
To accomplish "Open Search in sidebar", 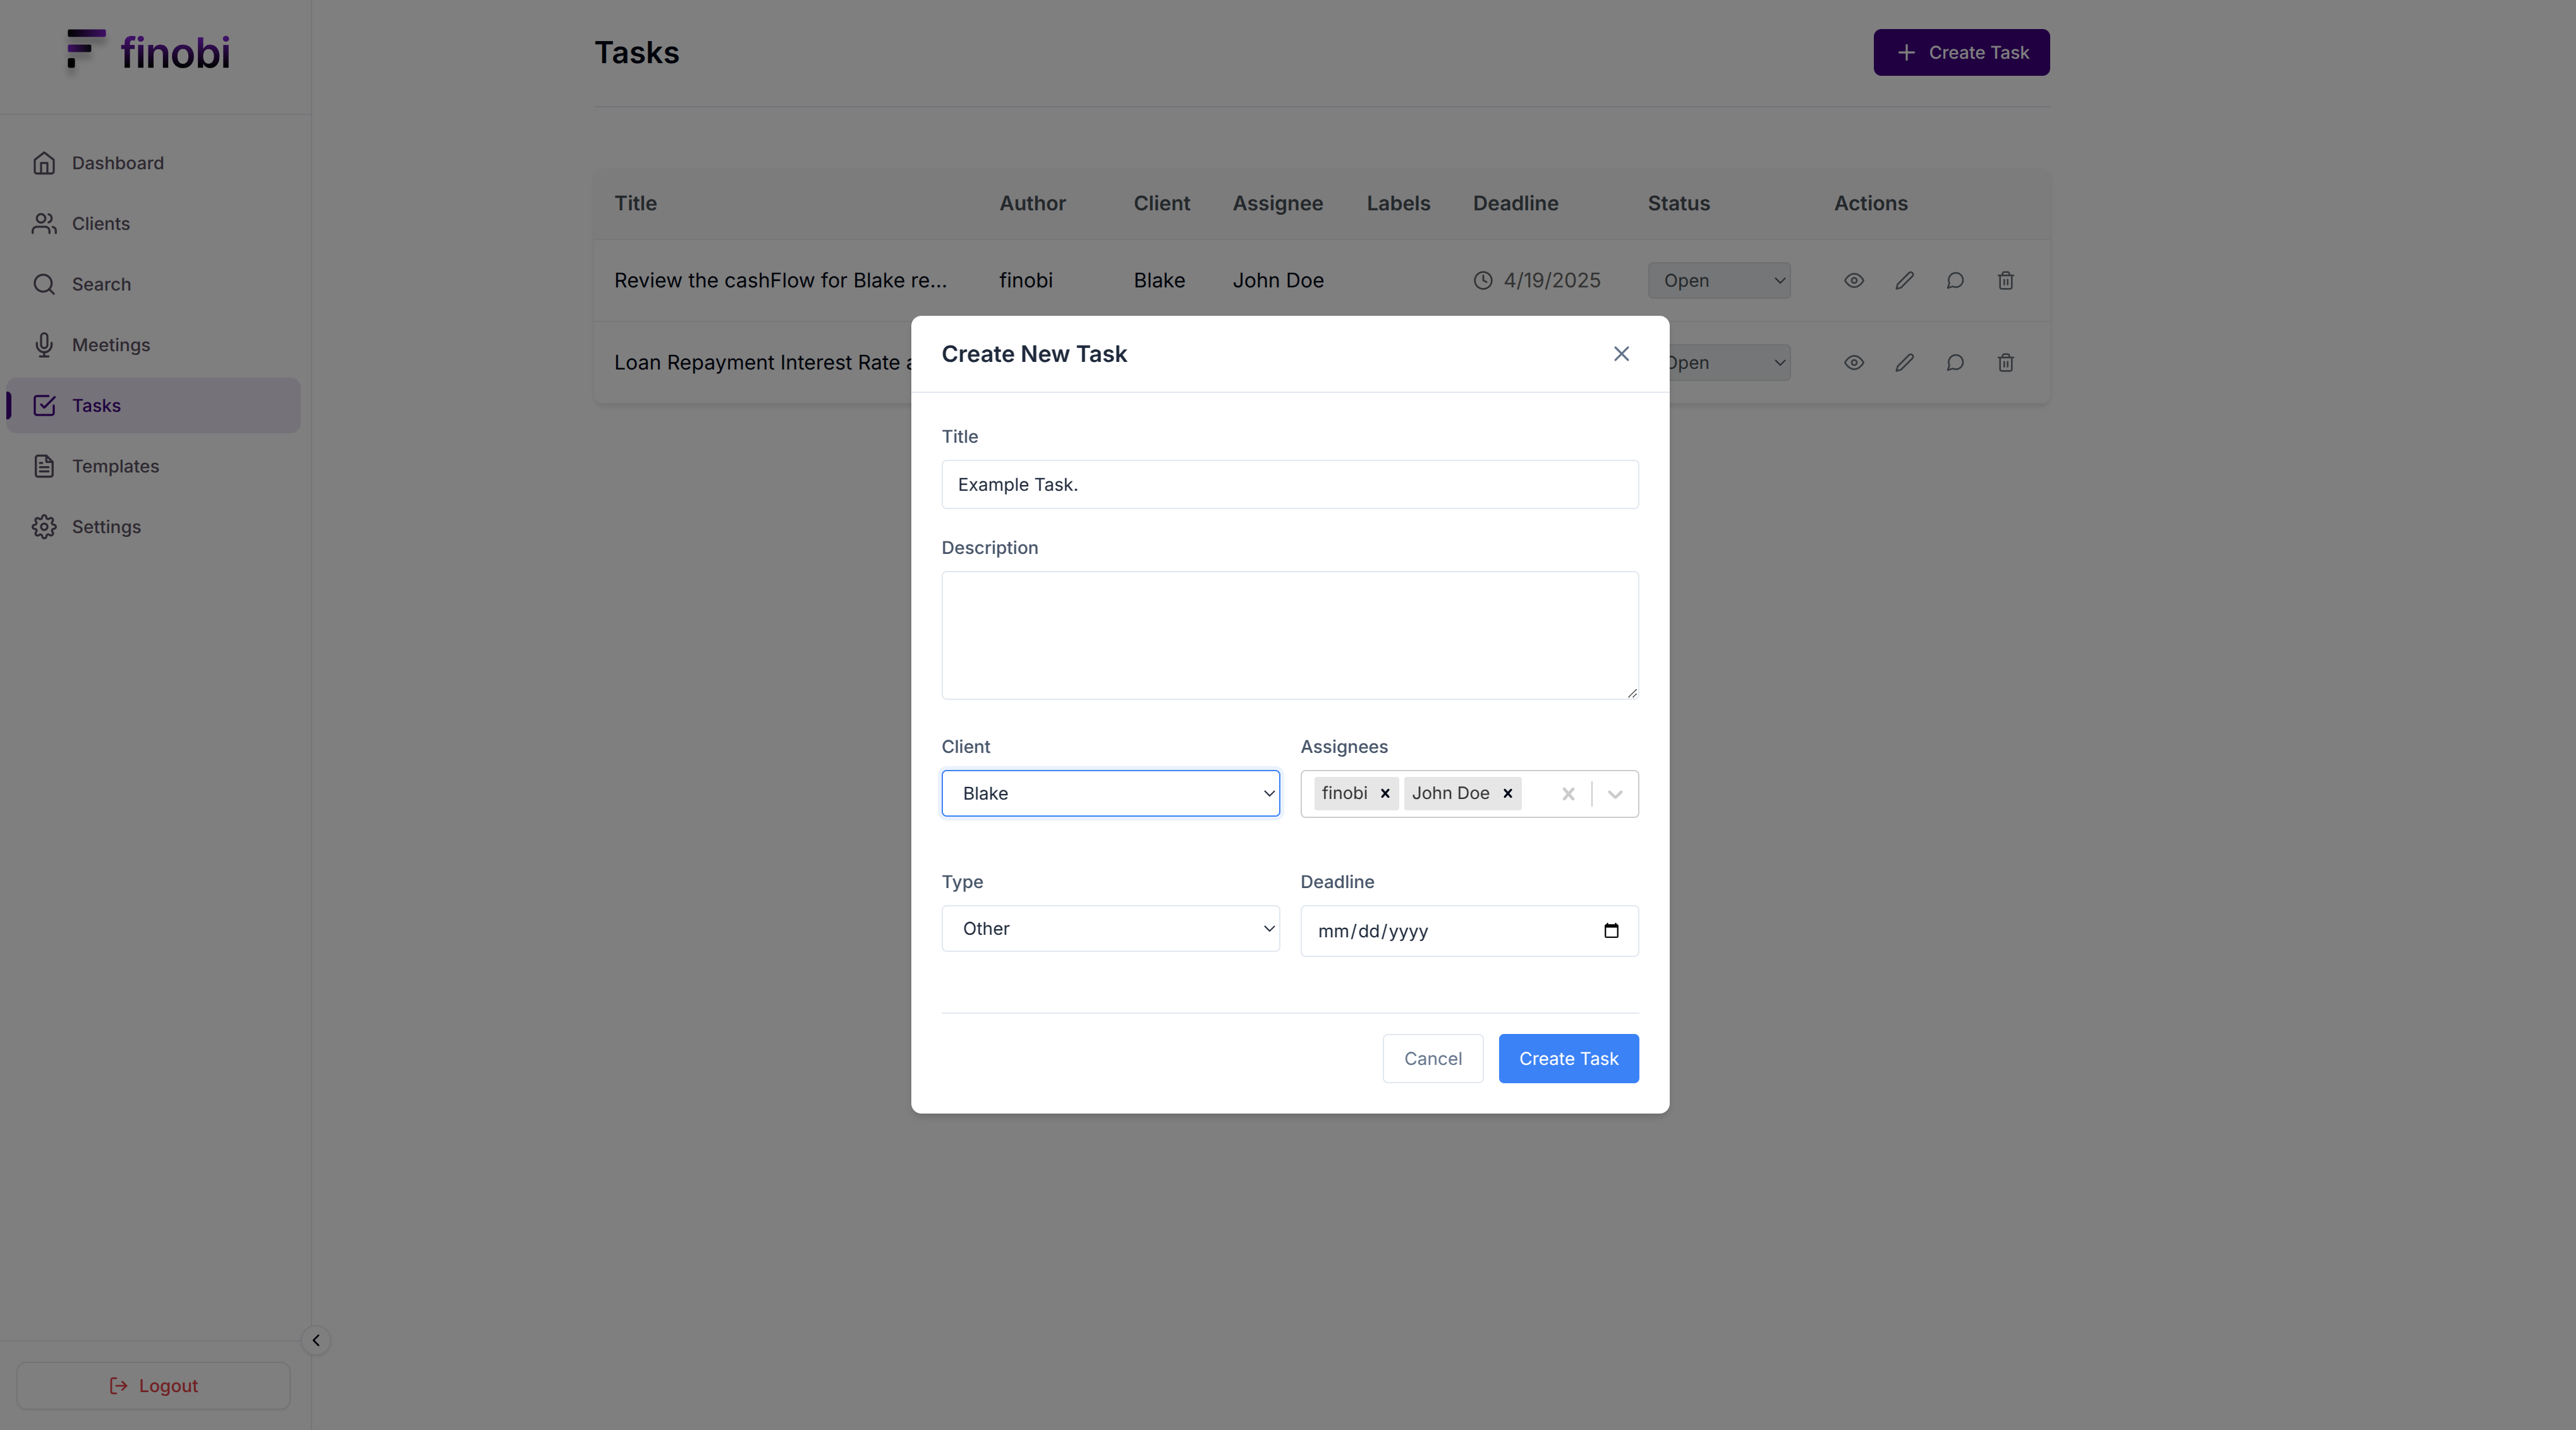I will [x=153, y=284].
